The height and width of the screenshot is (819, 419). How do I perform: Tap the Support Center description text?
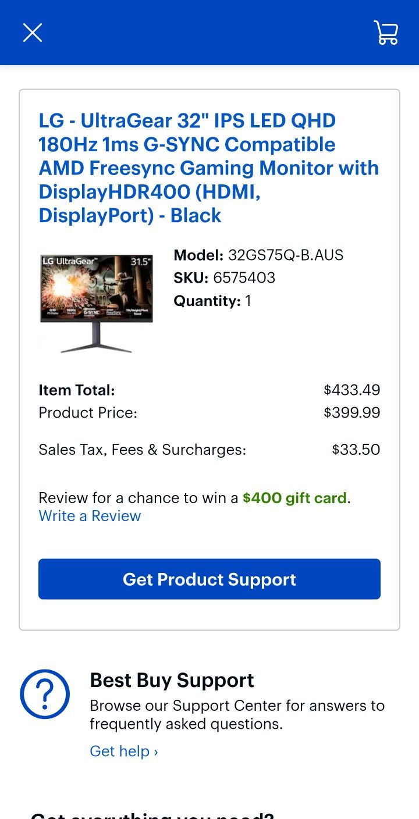237,715
